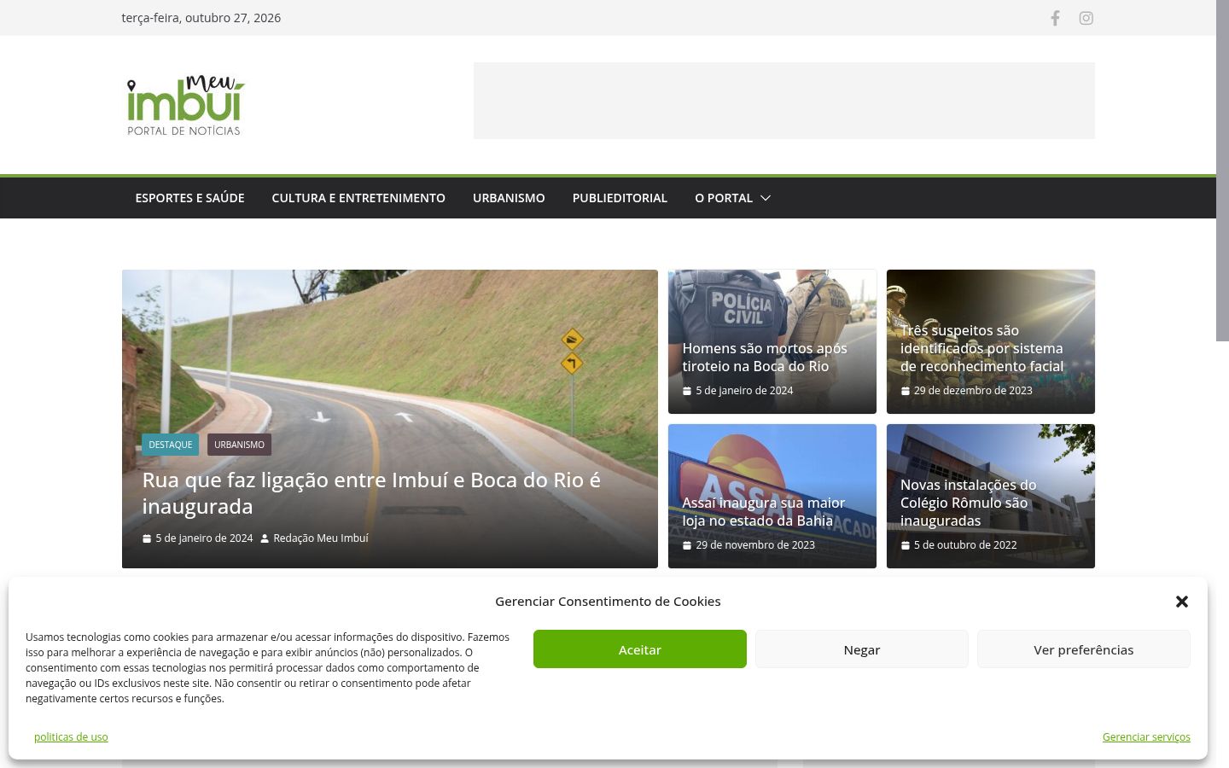Open article Novas instalações do Colégio Rômulo
The width and height of the screenshot is (1229, 768).
969,503
